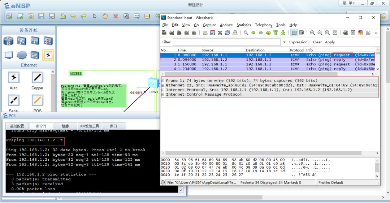Viewport: 390px width, 203px height.
Task: Open the Wireshark Help menu
Action: tap(293, 25)
